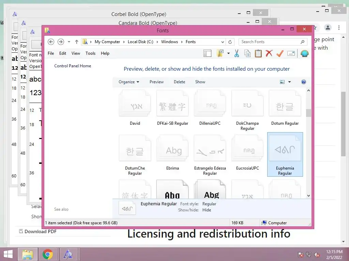Image resolution: width=349 pixels, height=261 pixels.
Task: Click the Preview command button
Action: (156, 82)
